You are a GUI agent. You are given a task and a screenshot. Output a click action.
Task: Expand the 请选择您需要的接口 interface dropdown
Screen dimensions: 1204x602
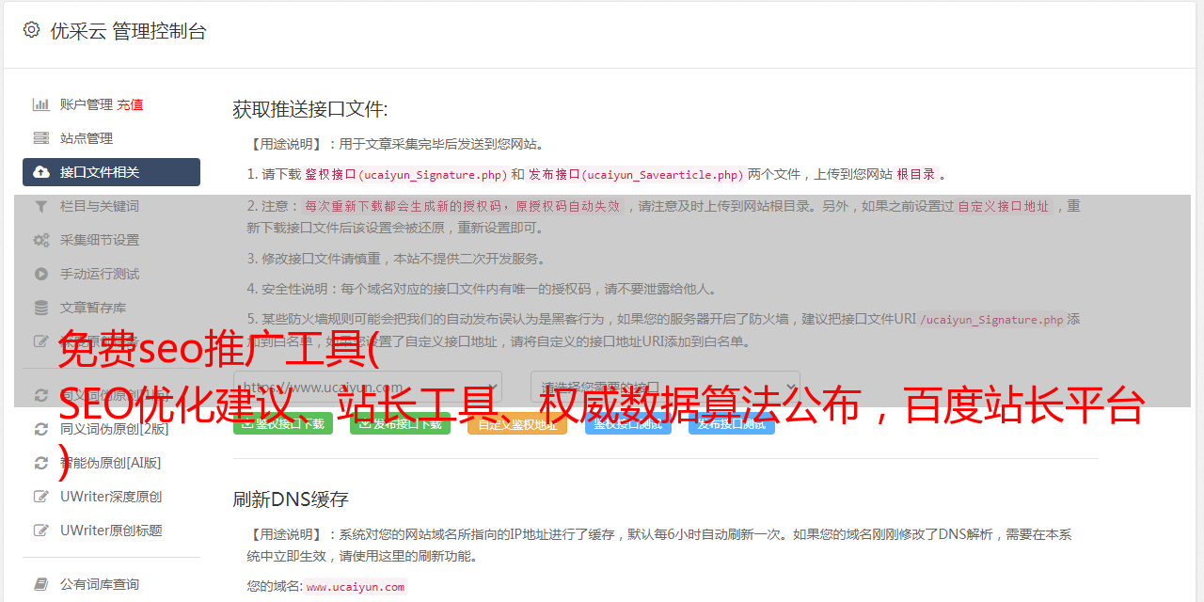point(666,388)
